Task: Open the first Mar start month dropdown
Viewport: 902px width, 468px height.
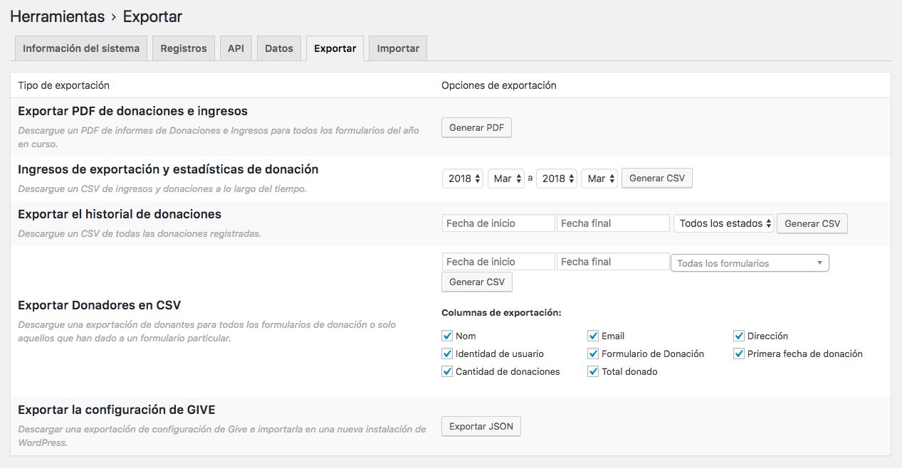Action: (x=507, y=179)
